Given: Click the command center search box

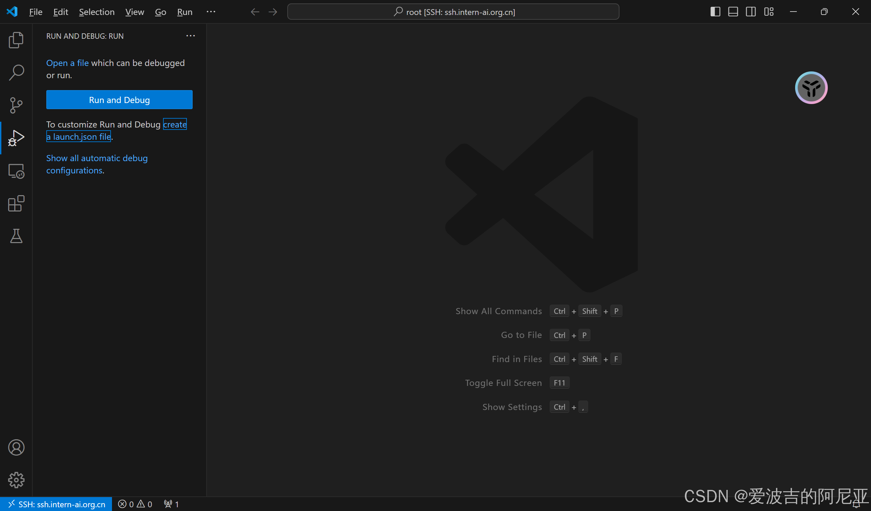Looking at the screenshot, I should tap(453, 12).
